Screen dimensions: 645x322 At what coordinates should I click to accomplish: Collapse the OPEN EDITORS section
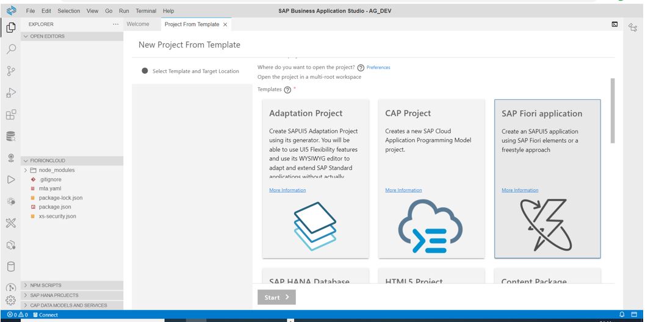26,36
